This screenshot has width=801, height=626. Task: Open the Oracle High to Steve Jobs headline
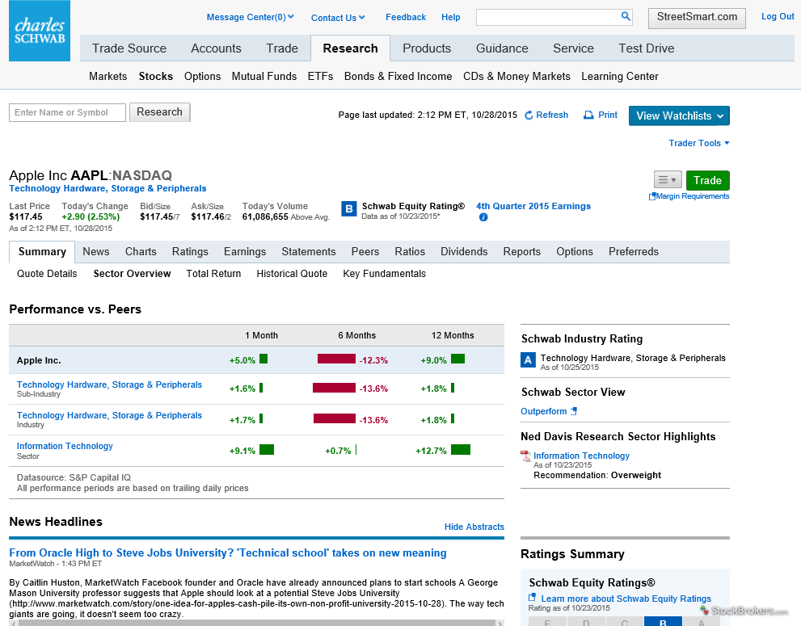pyautogui.click(x=228, y=553)
